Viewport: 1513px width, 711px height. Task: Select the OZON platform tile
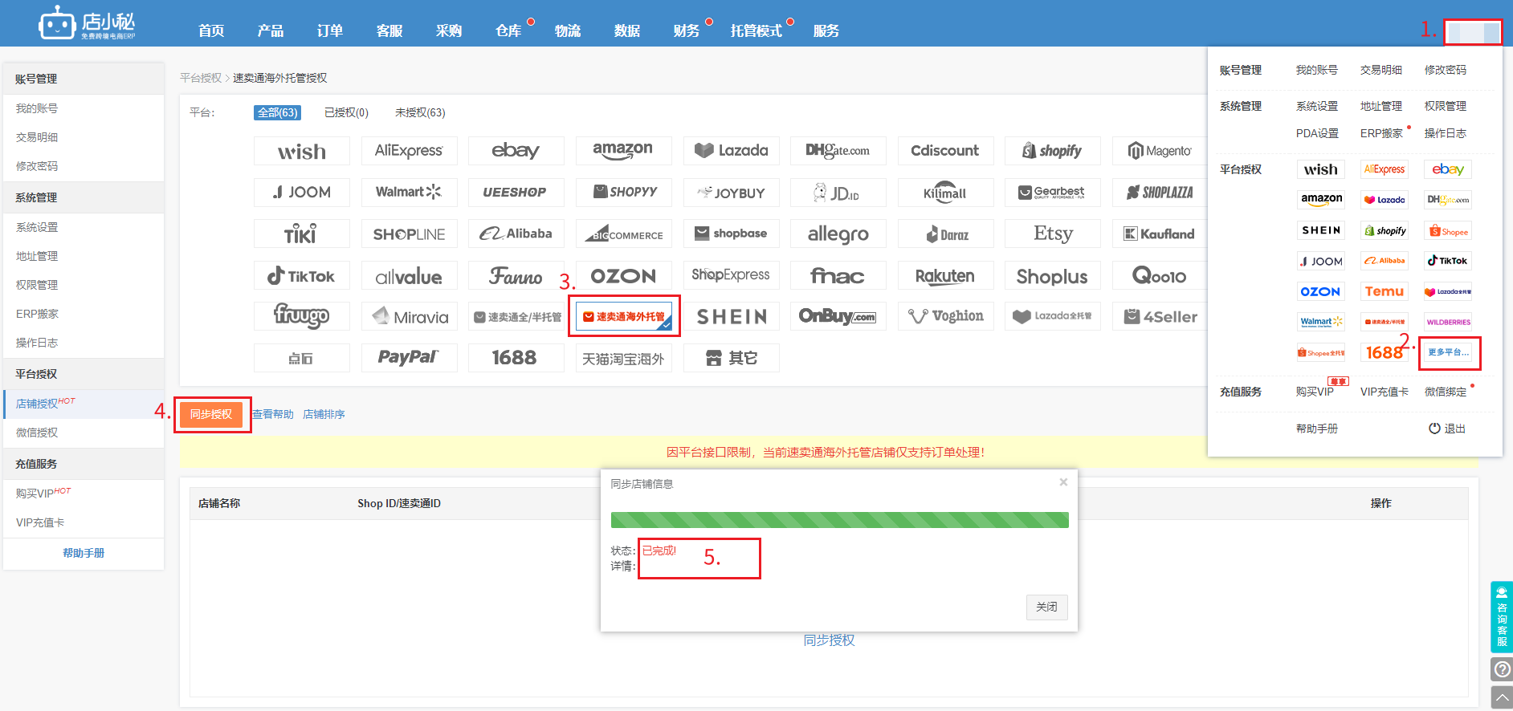(623, 276)
